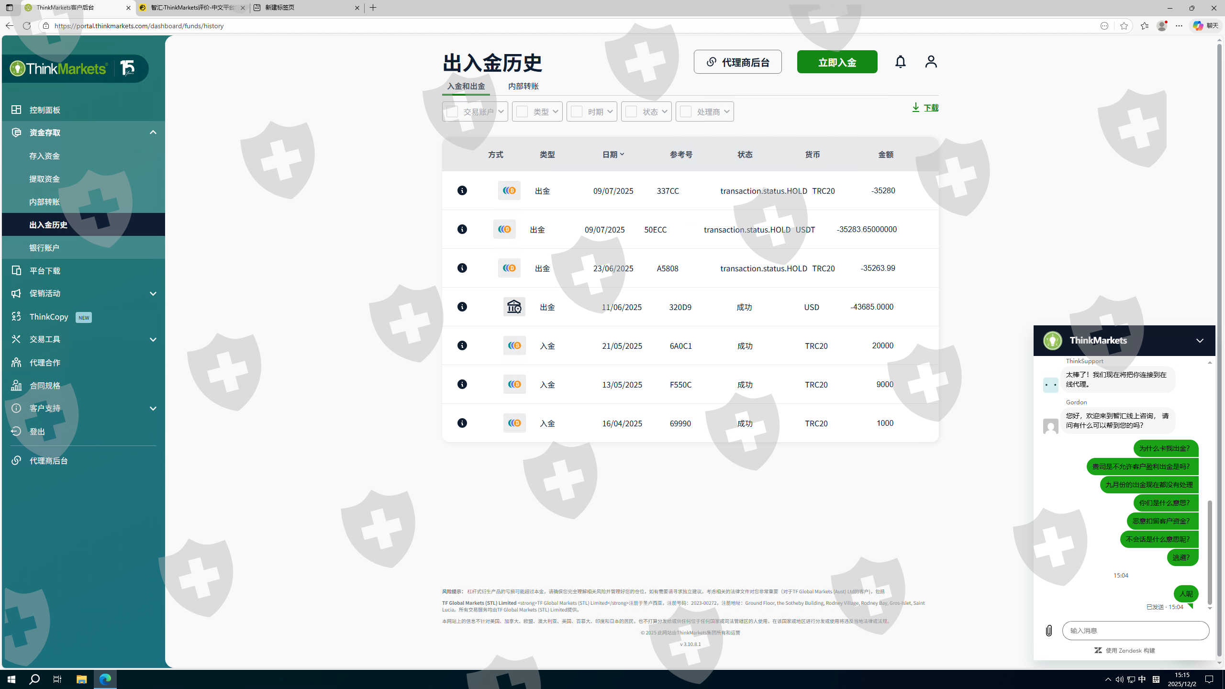Click the 登出 logout menu item
The width and height of the screenshot is (1225, 689).
(37, 432)
